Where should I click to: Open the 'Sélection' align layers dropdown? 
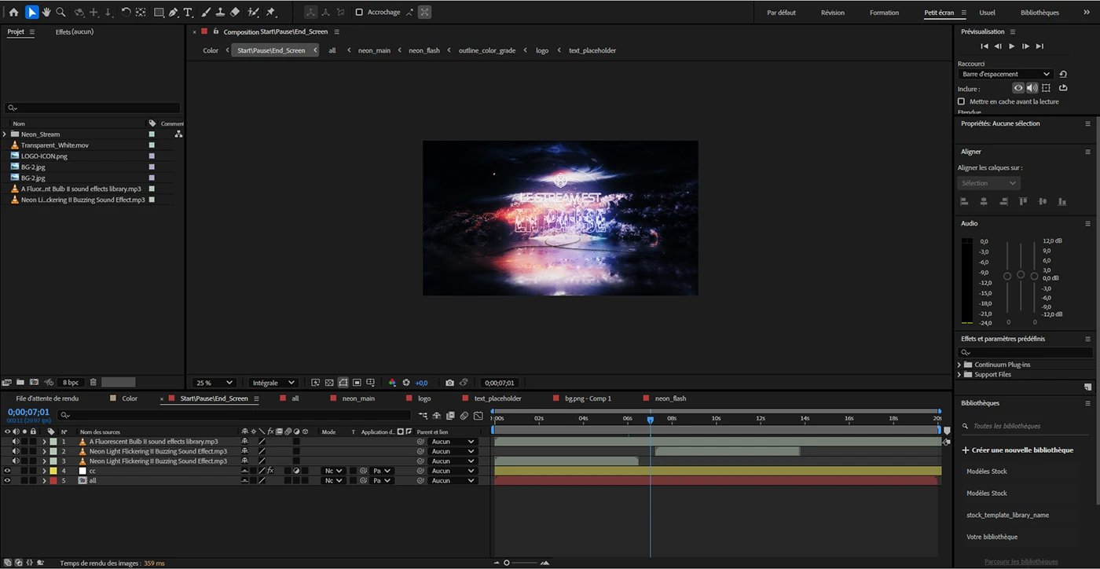pos(988,182)
